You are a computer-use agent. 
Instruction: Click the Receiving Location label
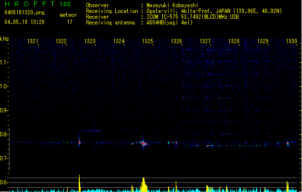(x=112, y=11)
